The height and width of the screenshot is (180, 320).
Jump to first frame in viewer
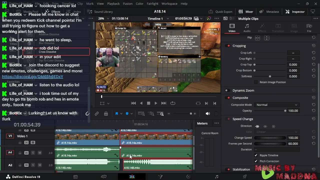[133, 103]
